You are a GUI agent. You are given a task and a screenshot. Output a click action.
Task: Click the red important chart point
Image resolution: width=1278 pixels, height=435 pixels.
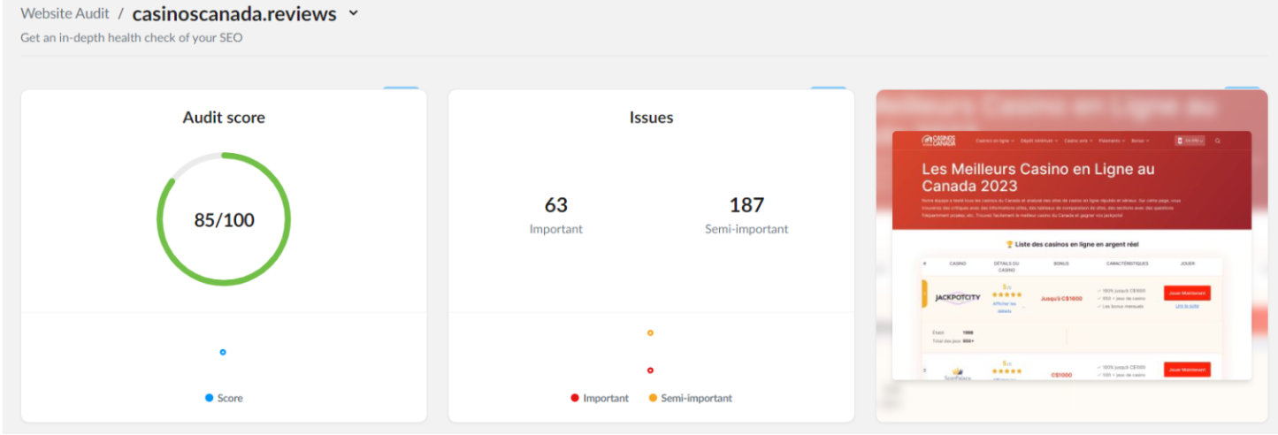(x=650, y=370)
